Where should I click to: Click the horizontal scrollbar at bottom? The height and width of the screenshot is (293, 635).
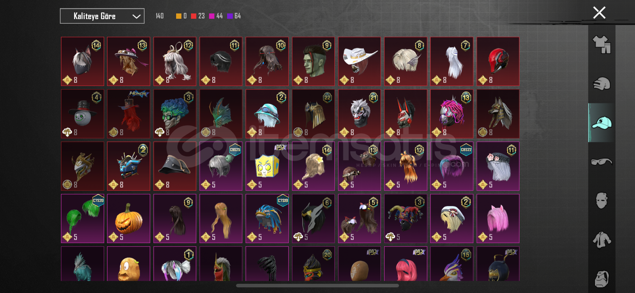pyautogui.click(x=317, y=286)
